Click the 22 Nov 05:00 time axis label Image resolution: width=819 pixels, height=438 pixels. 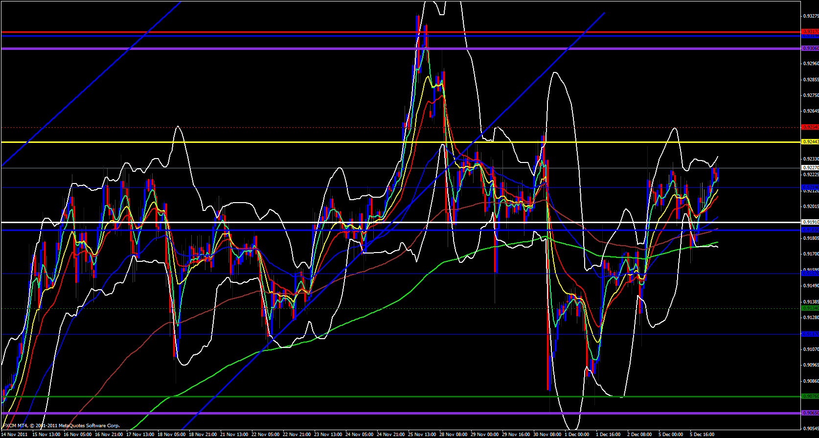pos(266,434)
